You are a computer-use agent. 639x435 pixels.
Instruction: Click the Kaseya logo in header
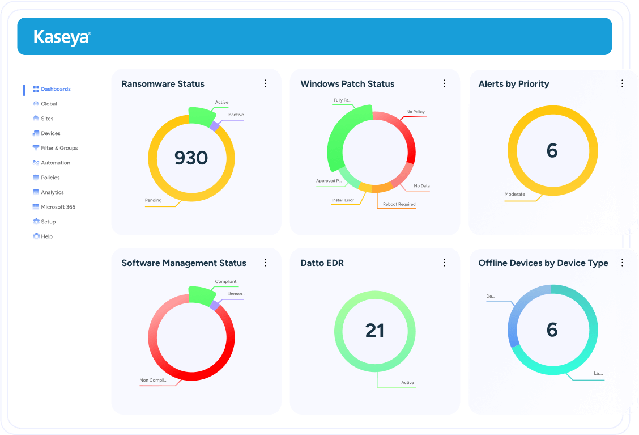pos(62,37)
